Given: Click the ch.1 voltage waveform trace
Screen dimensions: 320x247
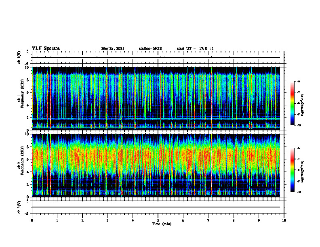Looking at the screenshot, I should pyautogui.click(x=156, y=57).
